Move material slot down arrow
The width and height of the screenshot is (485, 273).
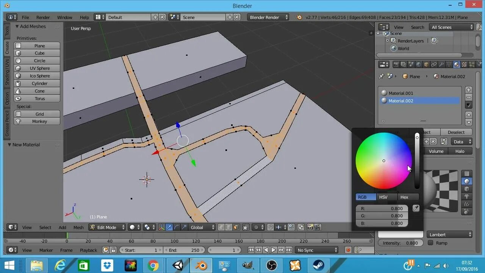coord(469,122)
